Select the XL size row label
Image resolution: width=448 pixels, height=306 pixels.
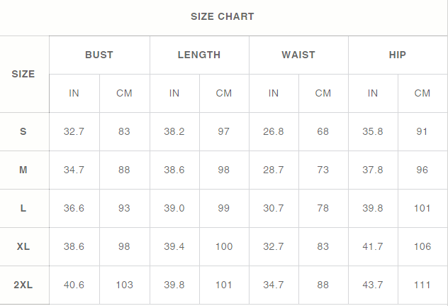(x=23, y=246)
